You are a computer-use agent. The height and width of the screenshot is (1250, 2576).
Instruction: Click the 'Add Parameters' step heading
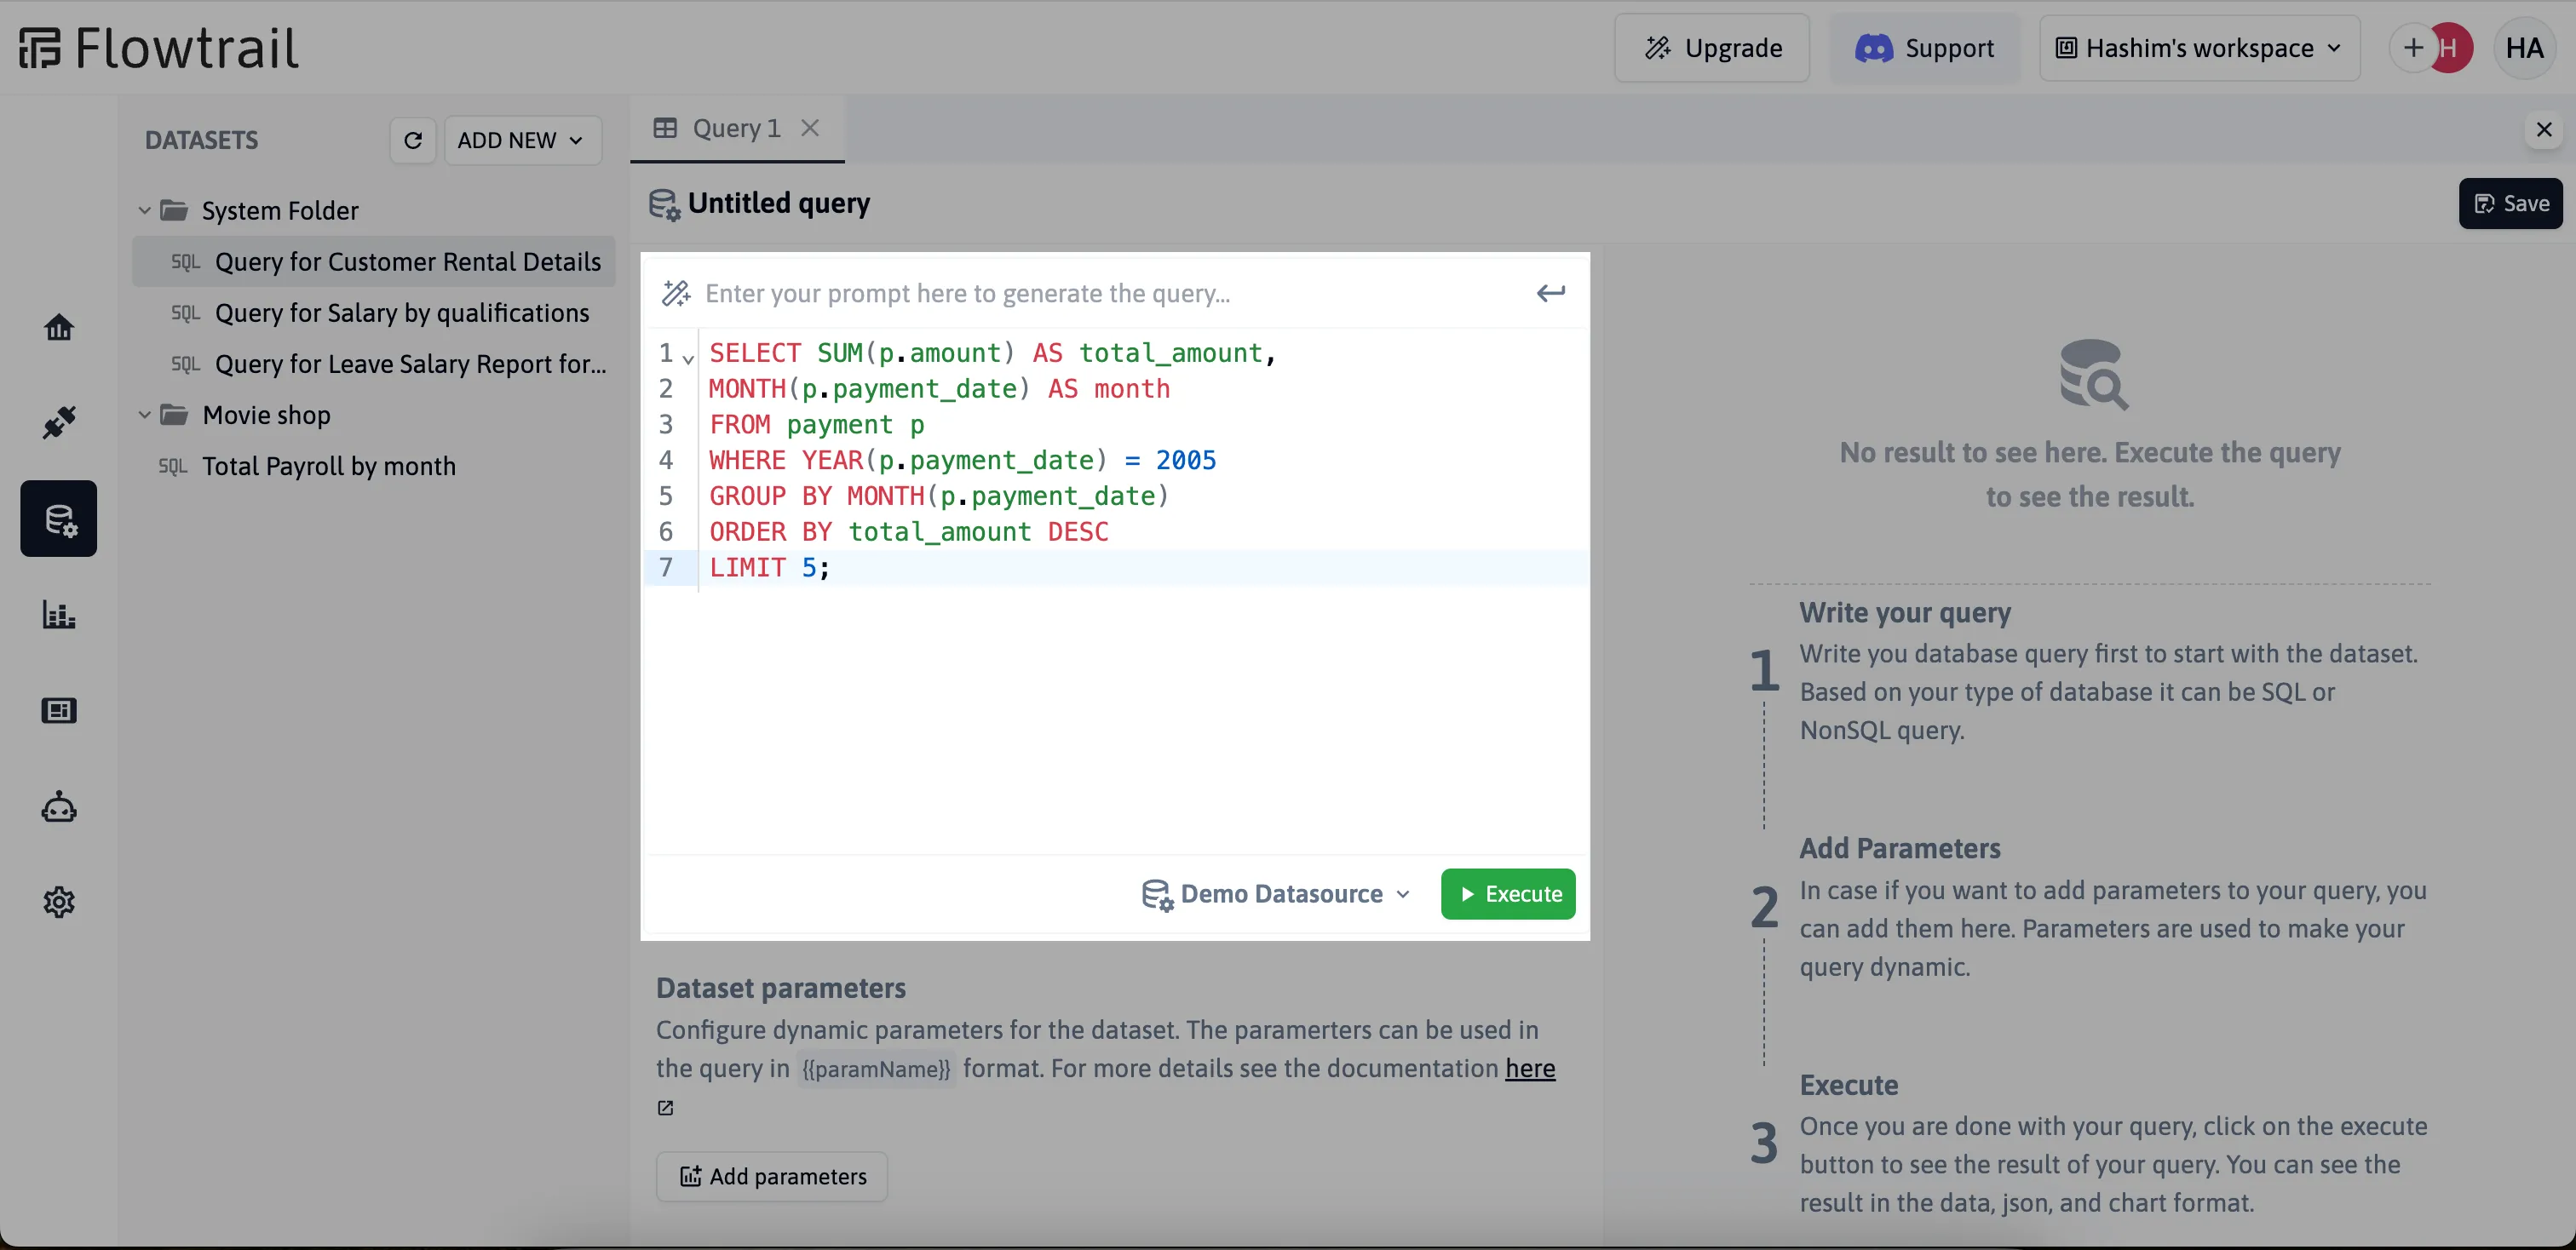(x=1900, y=848)
